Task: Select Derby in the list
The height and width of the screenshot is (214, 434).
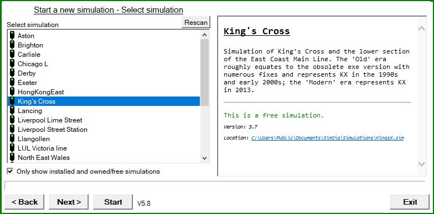Action: (104, 73)
